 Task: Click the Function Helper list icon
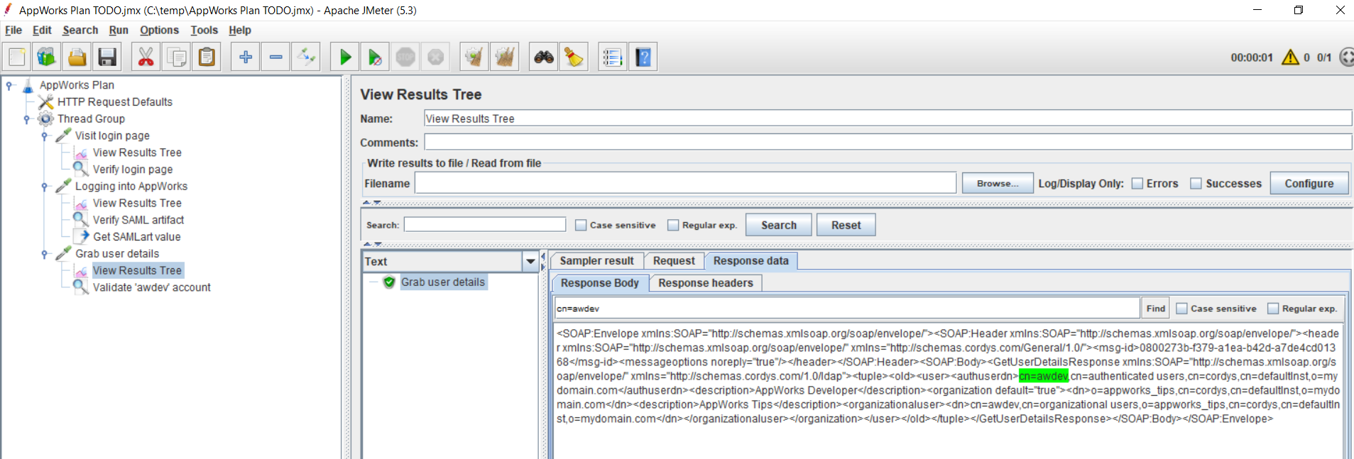coord(612,57)
